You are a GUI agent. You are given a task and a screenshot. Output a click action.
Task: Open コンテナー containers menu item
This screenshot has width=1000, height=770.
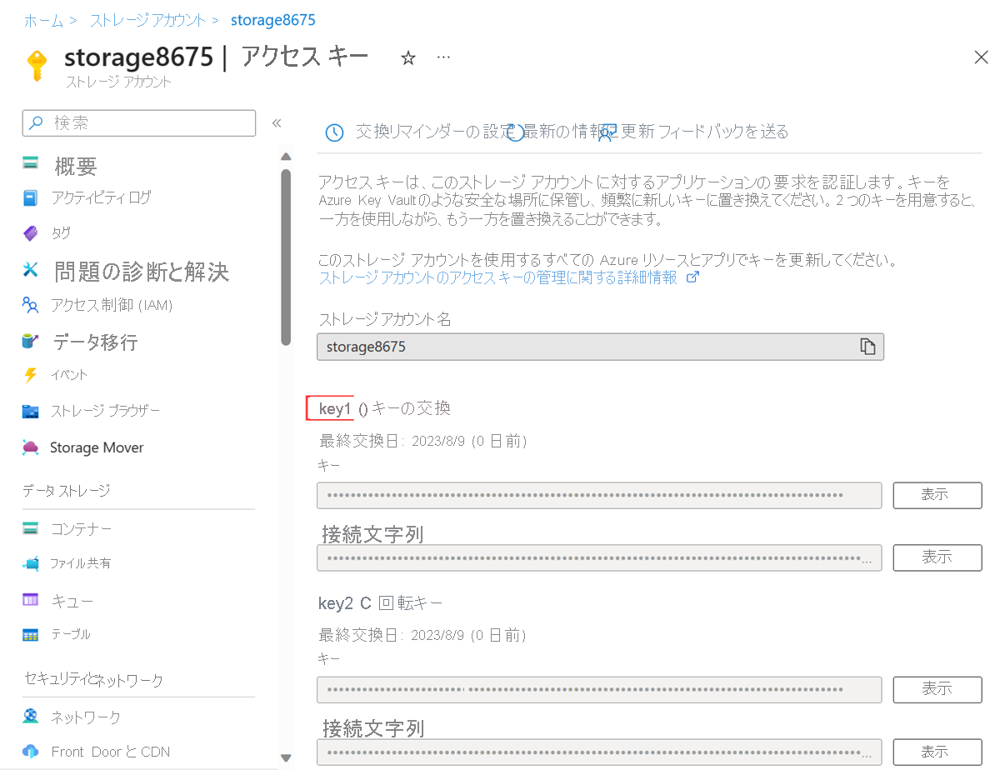[x=81, y=529]
